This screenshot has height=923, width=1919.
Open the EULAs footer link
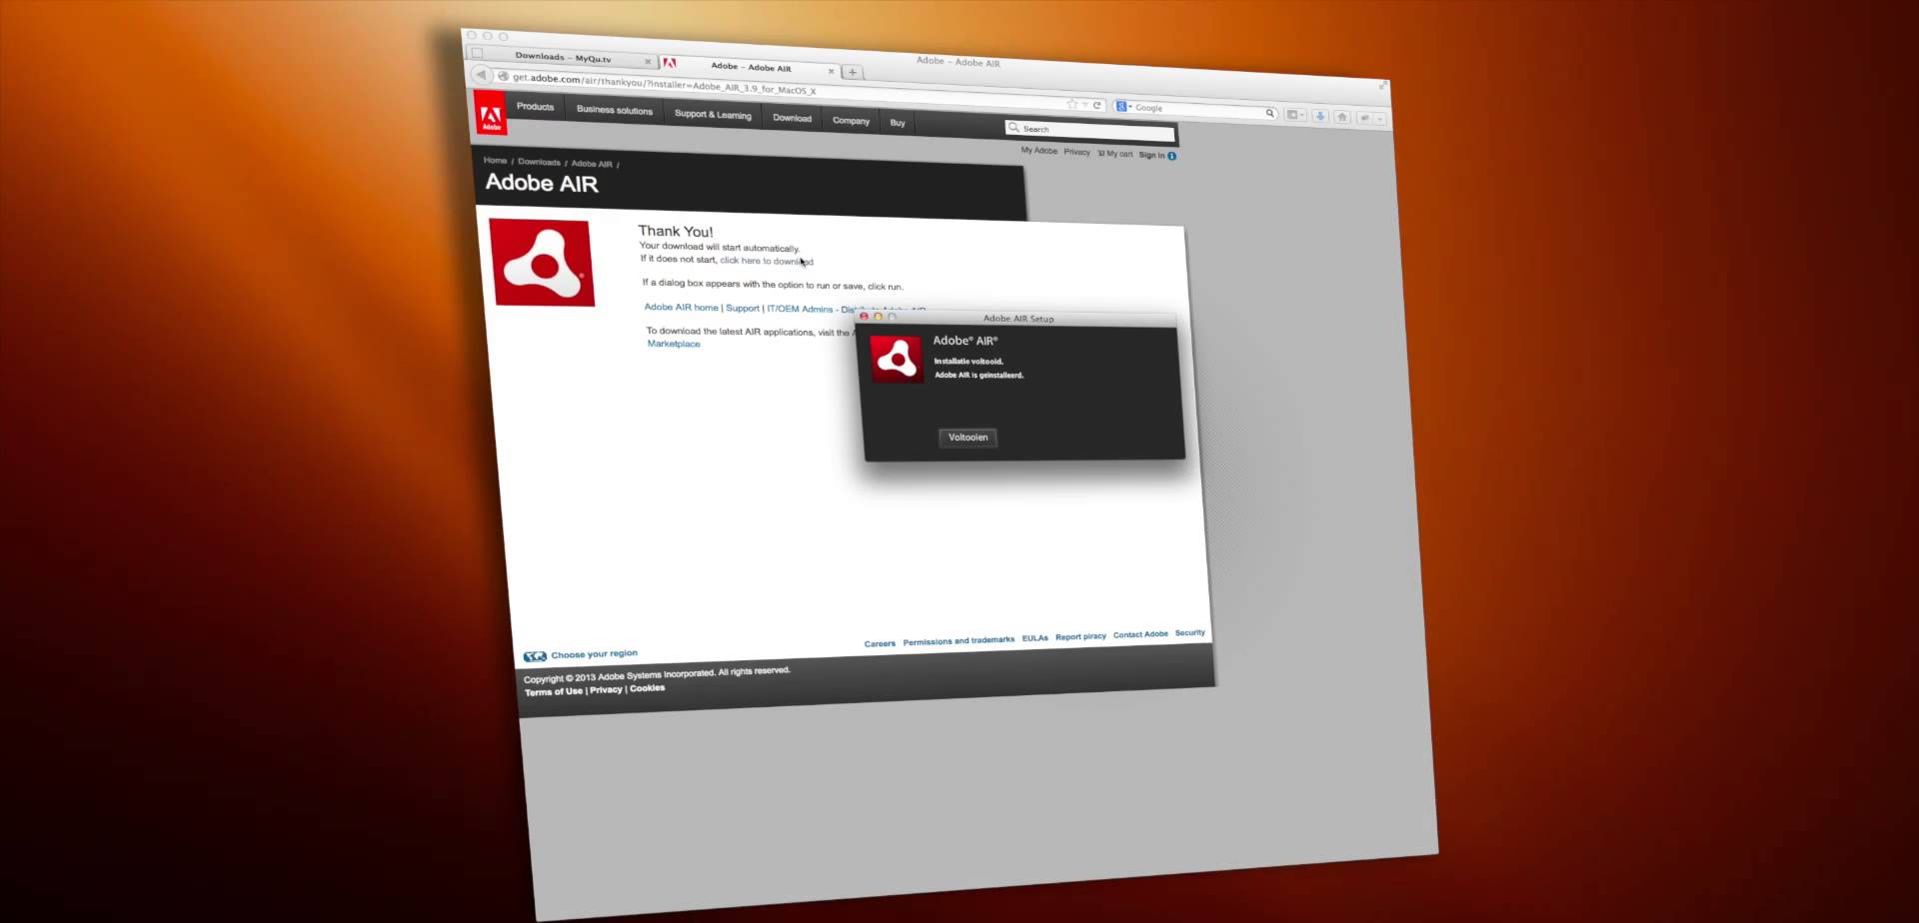tap(1034, 638)
